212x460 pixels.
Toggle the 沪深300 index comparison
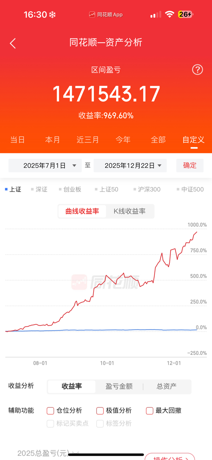point(147,190)
